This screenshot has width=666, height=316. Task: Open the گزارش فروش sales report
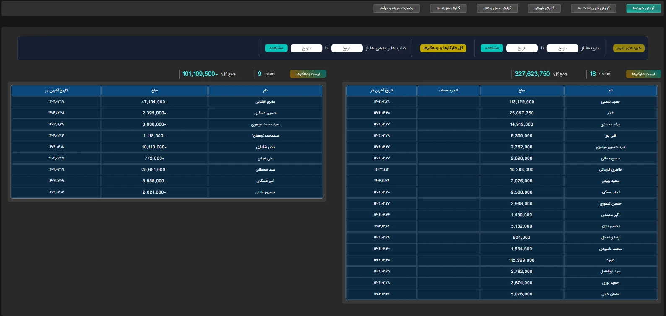tap(544, 8)
